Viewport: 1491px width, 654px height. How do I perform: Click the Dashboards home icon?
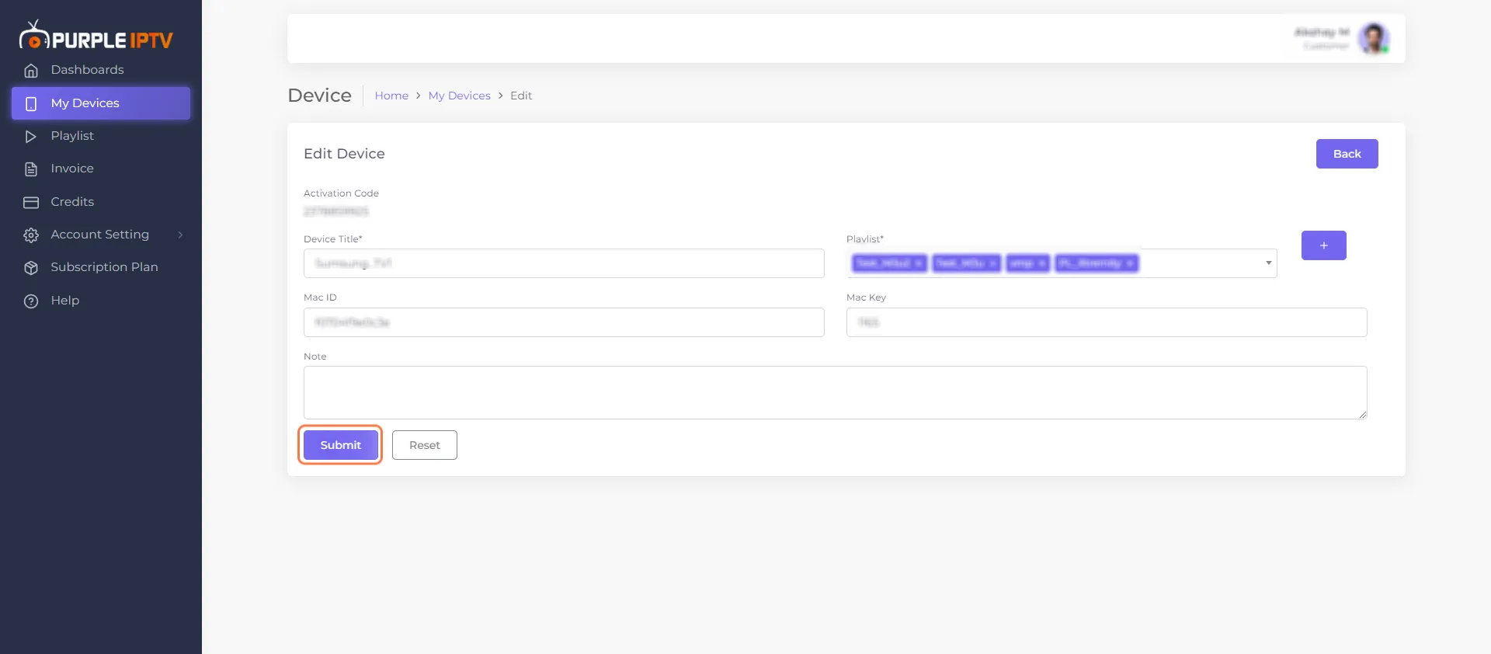pyautogui.click(x=31, y=71)
